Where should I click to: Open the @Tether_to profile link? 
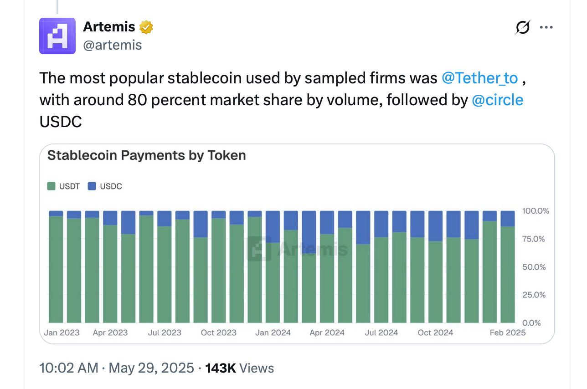[x=479, y=78]
